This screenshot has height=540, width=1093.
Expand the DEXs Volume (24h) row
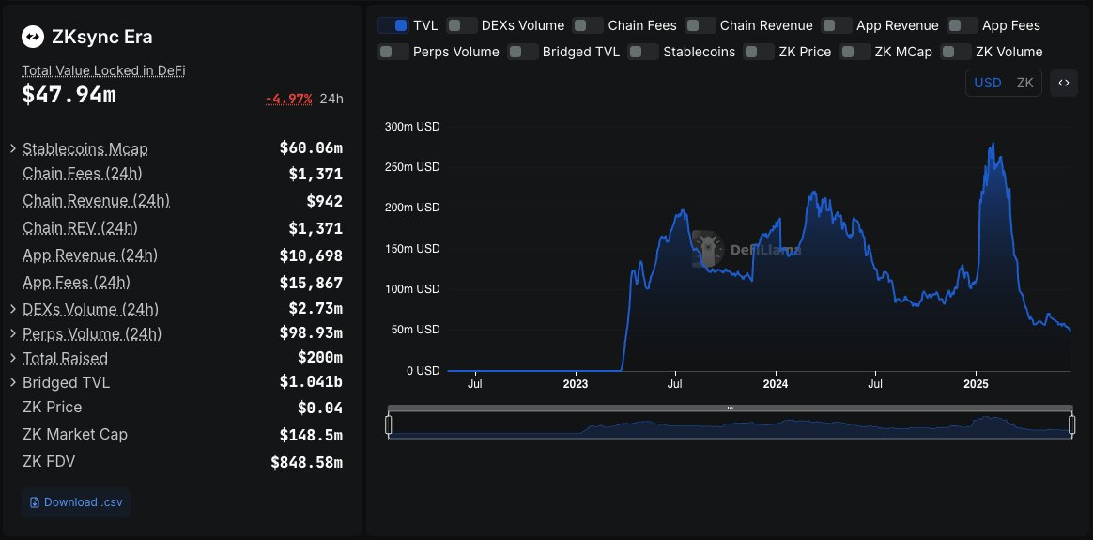point(13,308)
